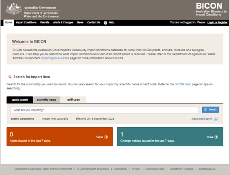View alerts issued in last 7 days
Image resolution: width=230 pixels, height=175 pixels.
click(x=102, y=137)
